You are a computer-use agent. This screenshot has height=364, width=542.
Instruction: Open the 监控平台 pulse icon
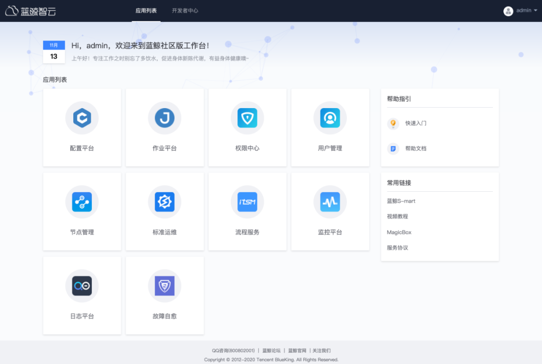click(330, 202)
